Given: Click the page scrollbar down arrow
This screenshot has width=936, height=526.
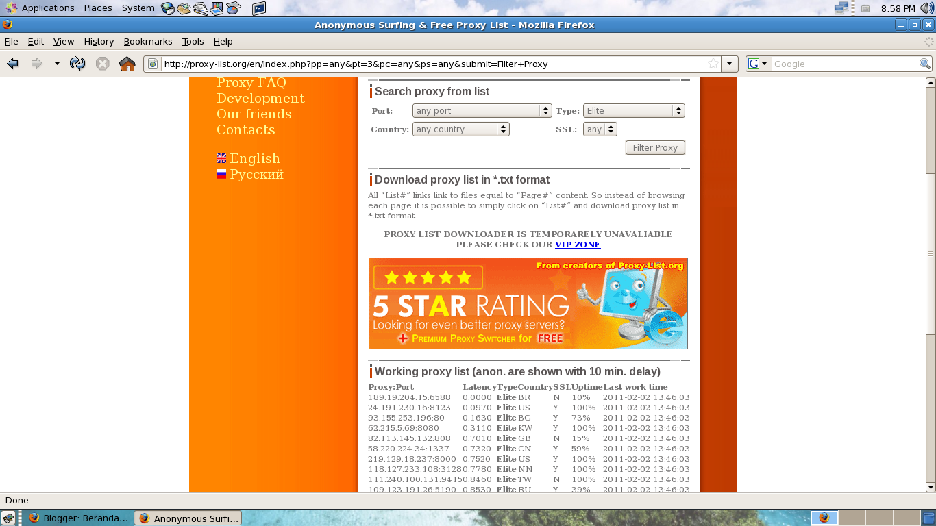Looking at the screenshot, I should click(931, 488).
